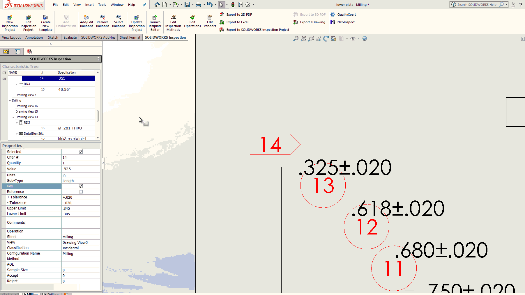Click the Zoom to Fit view icon

pos(303,39)
